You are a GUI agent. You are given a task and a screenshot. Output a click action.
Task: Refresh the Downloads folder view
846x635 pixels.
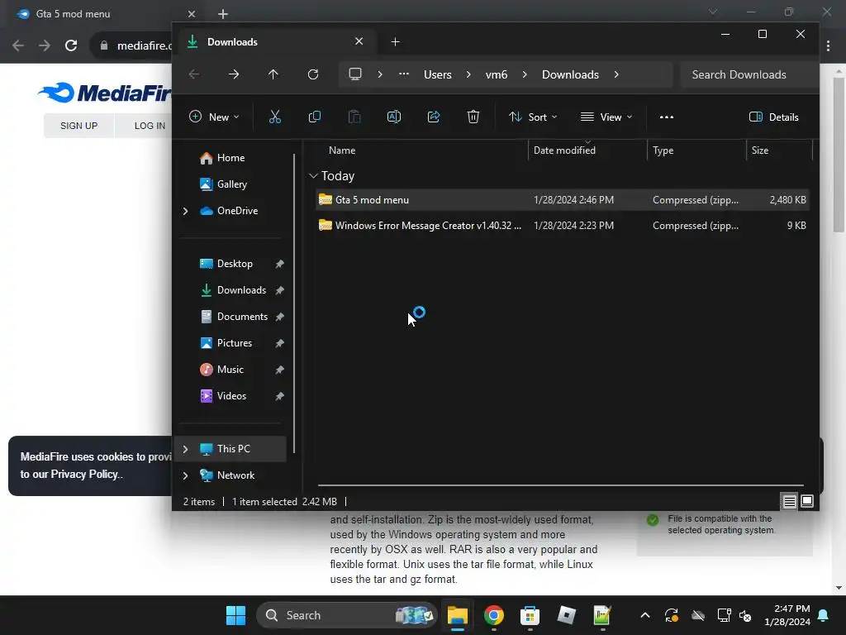313,74
